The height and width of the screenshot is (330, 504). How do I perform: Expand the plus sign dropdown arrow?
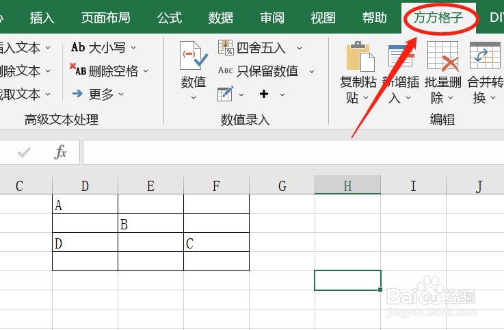pos(282,94)
